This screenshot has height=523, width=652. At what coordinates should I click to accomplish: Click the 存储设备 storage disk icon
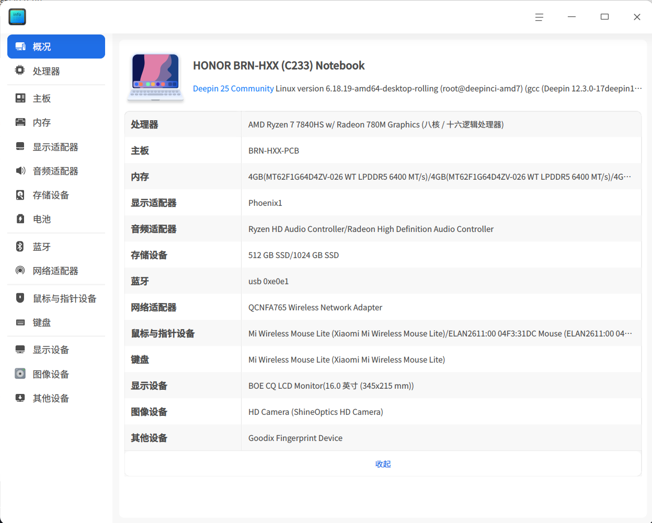tap(20, 195)
